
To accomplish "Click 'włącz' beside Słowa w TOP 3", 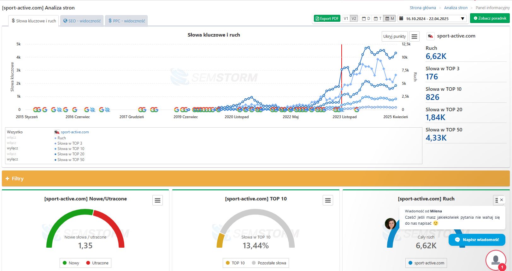I will 12,143.
